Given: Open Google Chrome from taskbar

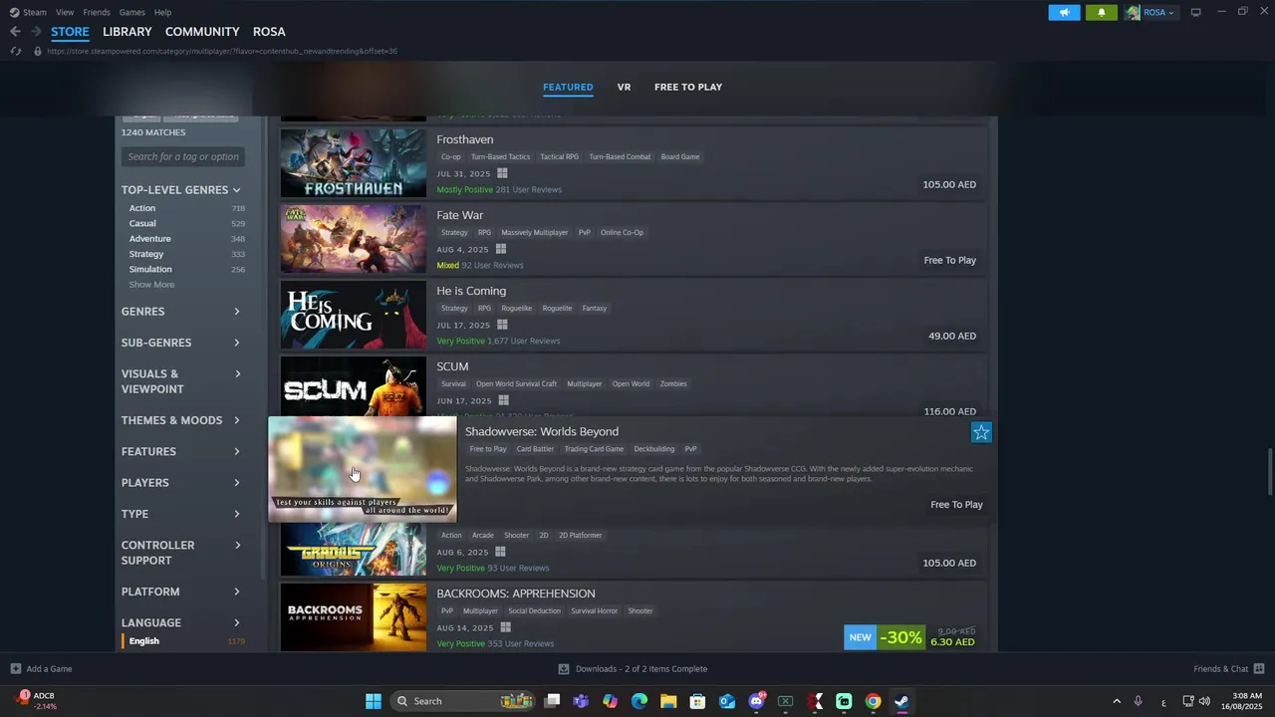Looking at the screenshot, I should point(873,701).
